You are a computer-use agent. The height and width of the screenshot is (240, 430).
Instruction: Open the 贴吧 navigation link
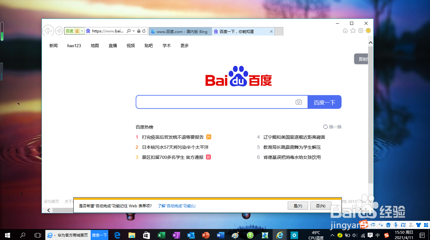tap(149, 46)
